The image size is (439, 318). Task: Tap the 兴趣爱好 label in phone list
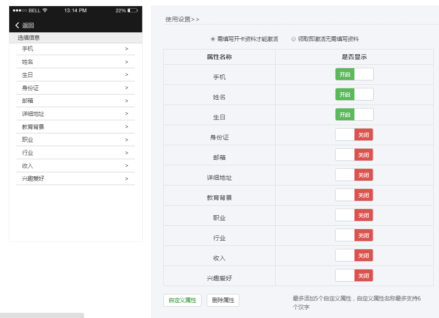tap(33, 178)
